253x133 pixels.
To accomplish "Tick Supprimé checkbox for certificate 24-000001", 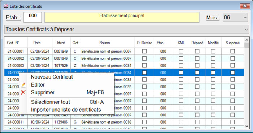I will click(x=232, y=51).
